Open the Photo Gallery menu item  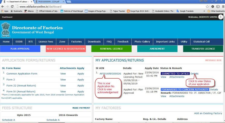pyautogui.click(x=142, y=42)
